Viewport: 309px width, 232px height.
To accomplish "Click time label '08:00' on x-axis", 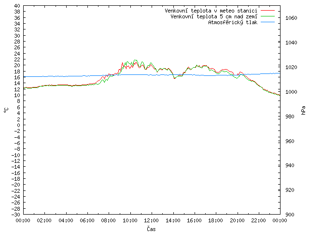I will (x=109, y=220).
